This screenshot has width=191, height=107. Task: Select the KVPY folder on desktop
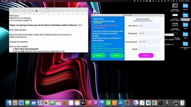[185, 26]
